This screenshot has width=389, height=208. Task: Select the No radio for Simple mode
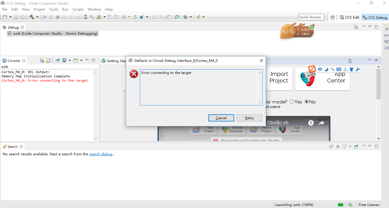(306, 102)
